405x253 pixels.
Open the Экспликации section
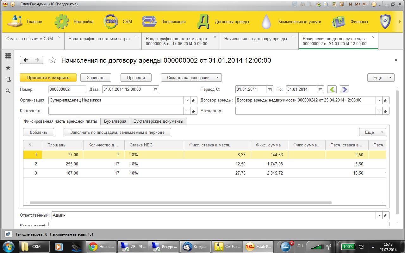click(164, 22)
